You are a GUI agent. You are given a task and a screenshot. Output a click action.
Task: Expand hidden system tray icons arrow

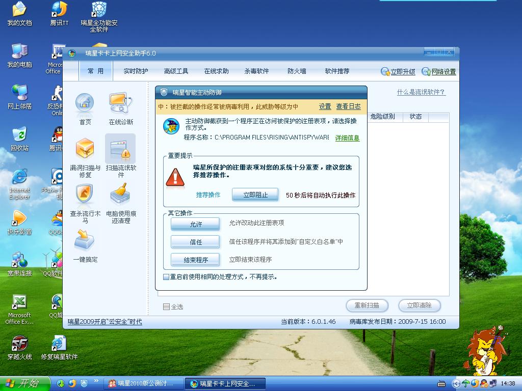coord(456,384)
